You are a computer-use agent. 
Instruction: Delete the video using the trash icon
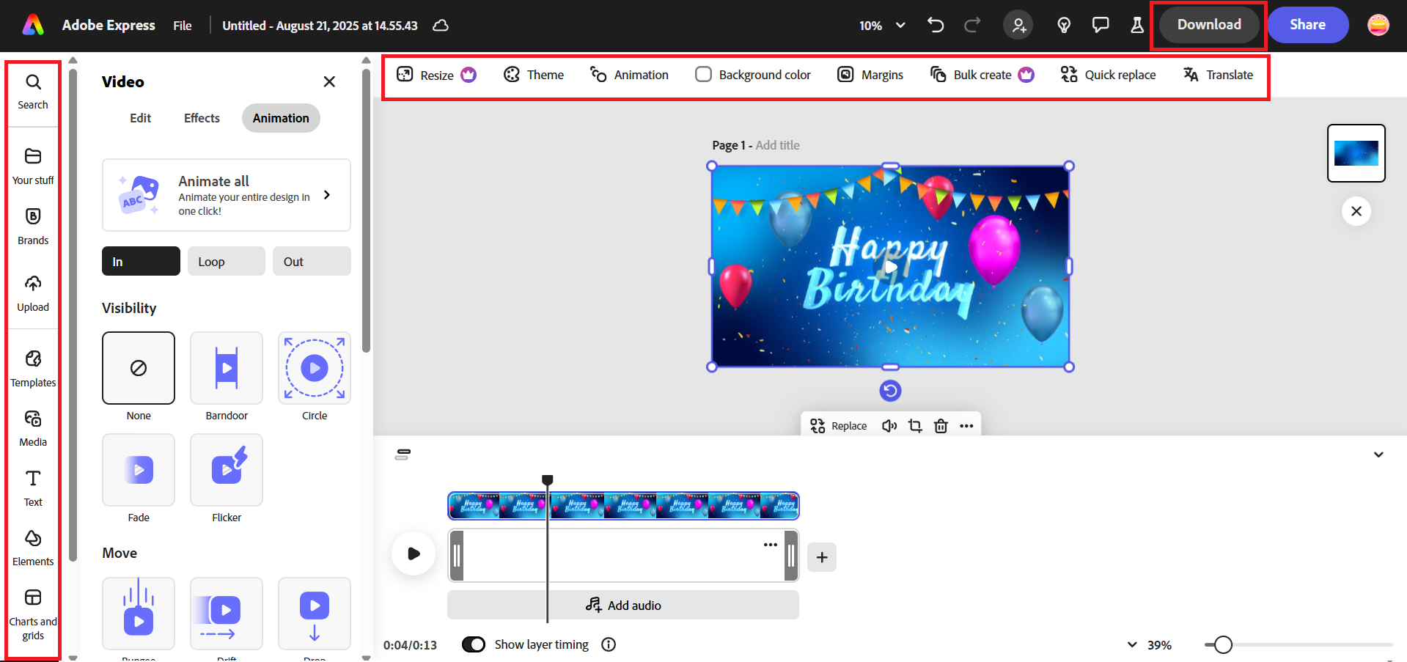[941, 426]
